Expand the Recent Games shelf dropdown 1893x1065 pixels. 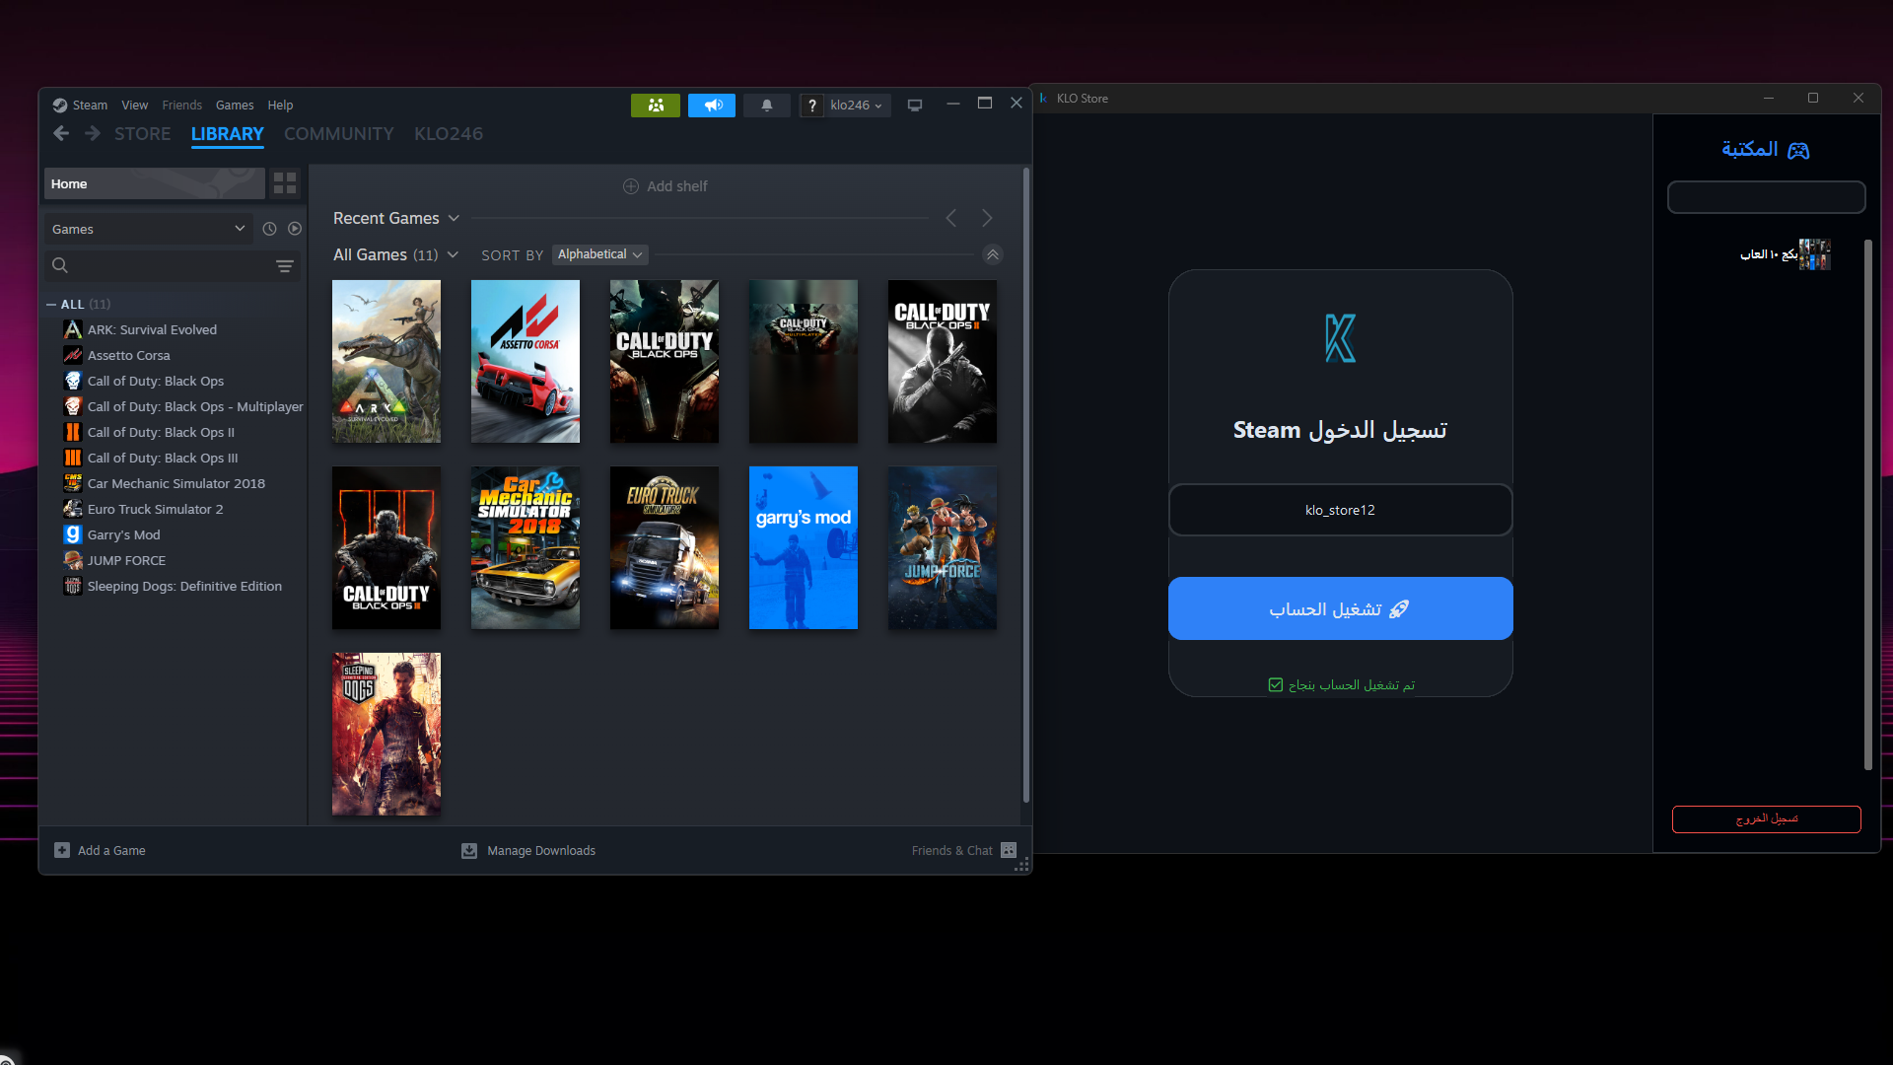454,218
